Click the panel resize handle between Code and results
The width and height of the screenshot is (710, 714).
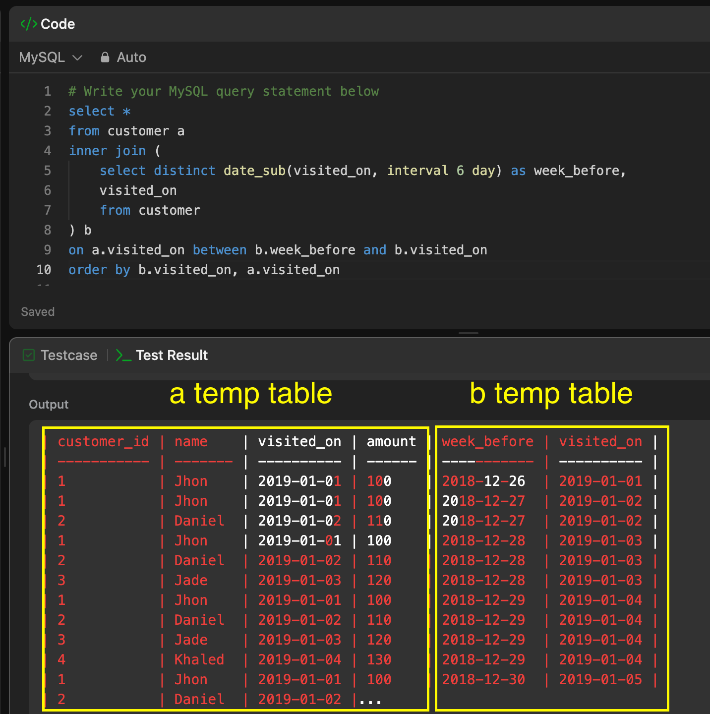469,333
